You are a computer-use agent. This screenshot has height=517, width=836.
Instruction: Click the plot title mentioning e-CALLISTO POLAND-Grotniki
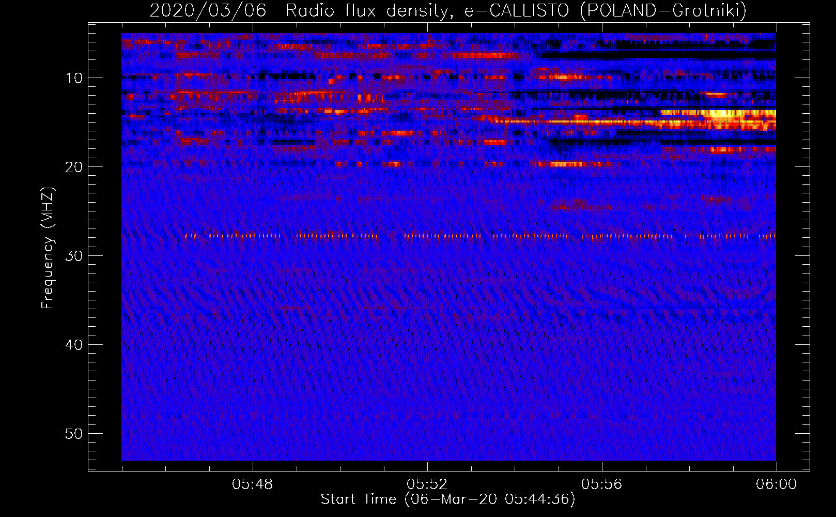[x=448, y=10]
